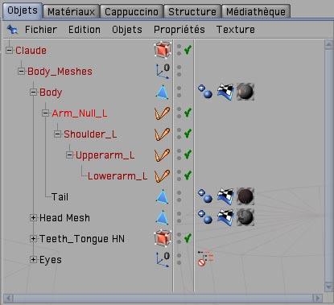Expand the Eyes group
Screen dimensions: 334x305
pos(33,260)
